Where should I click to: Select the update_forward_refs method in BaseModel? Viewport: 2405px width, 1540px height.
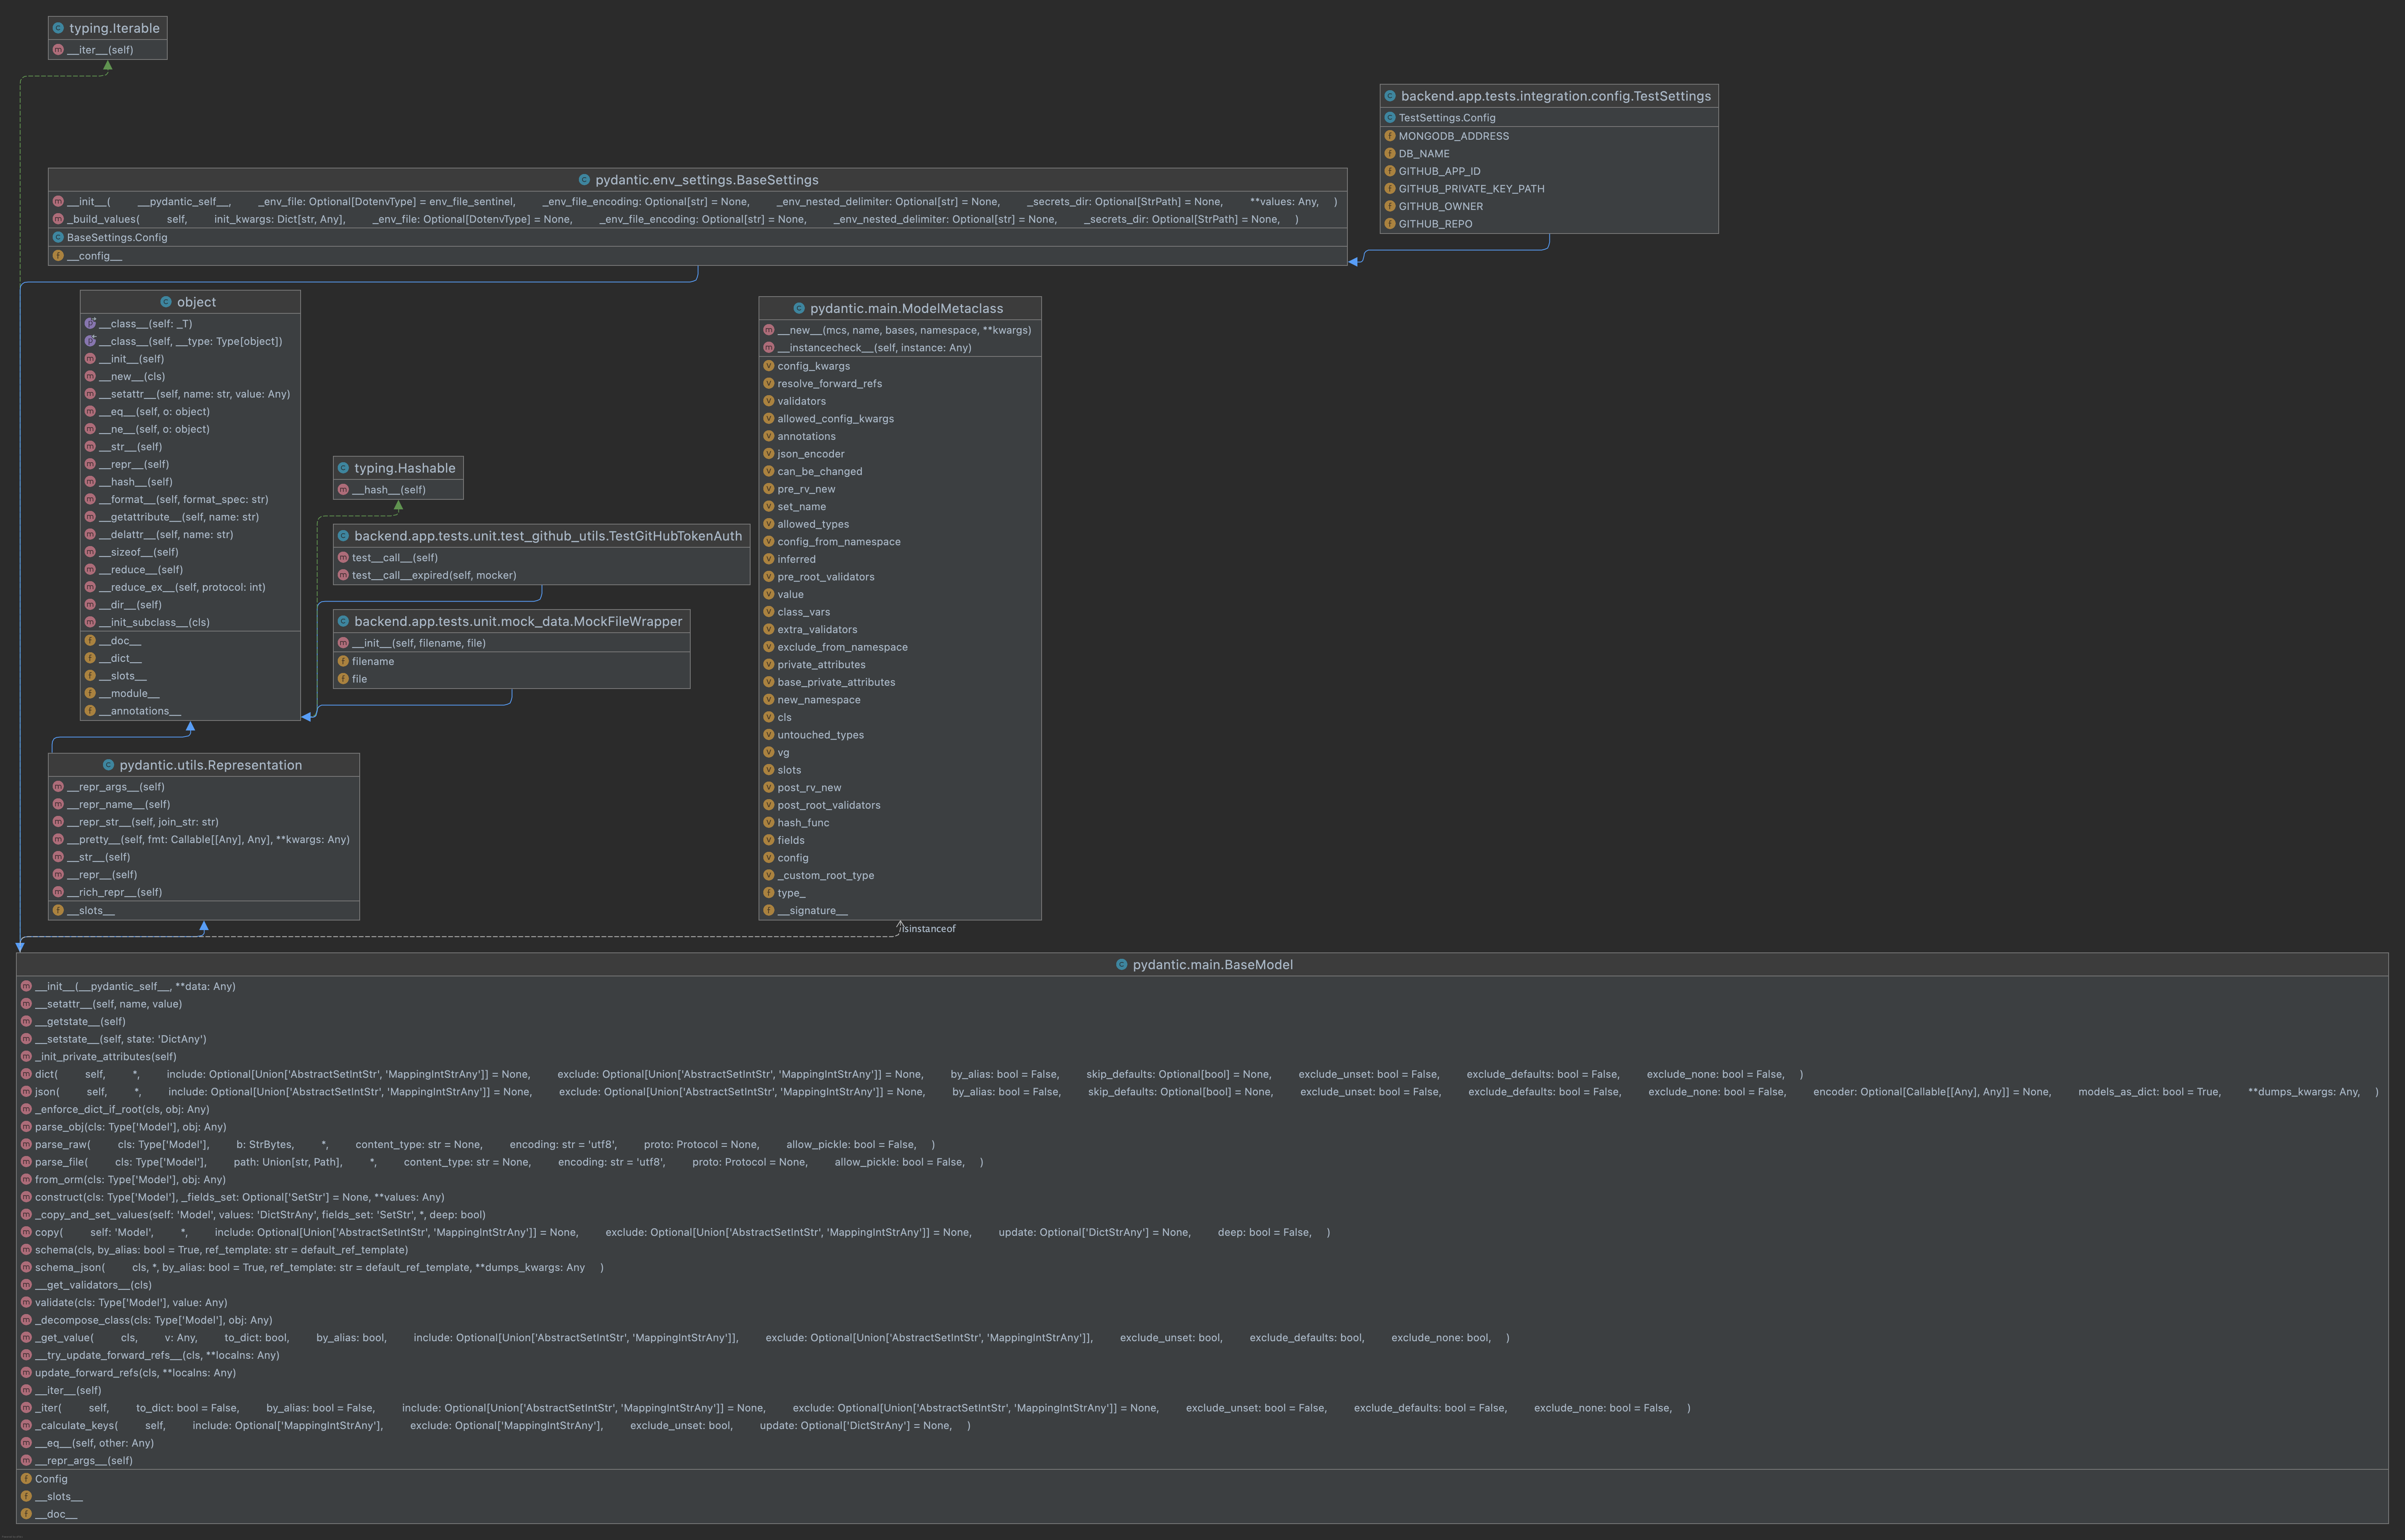tap(135, 1373)
